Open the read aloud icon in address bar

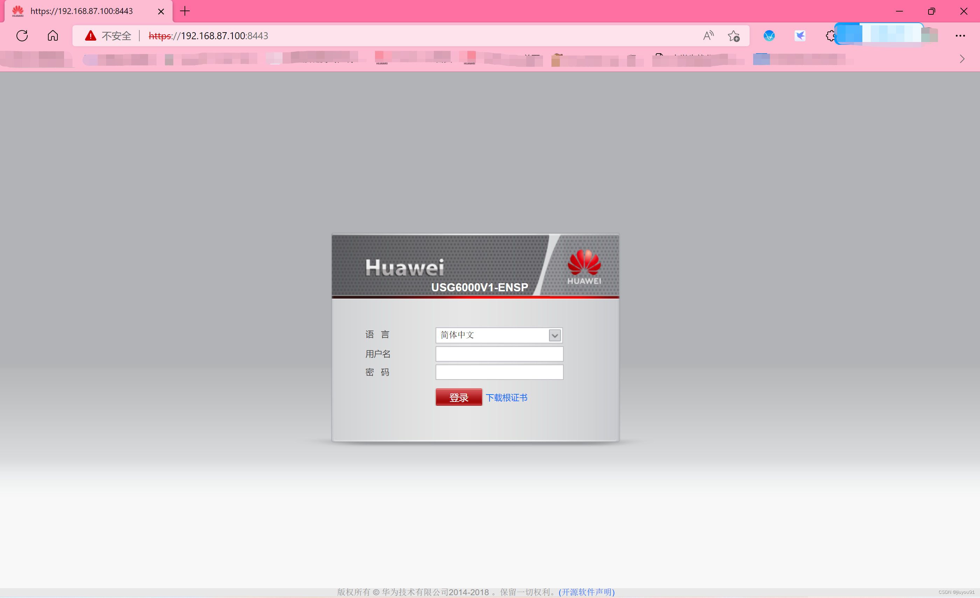point(708,36)
